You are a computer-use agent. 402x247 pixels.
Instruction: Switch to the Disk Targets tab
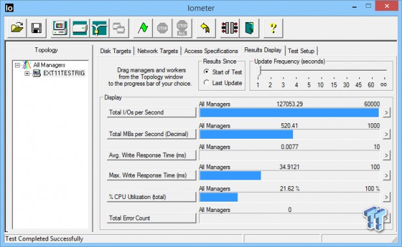[115, 51]
